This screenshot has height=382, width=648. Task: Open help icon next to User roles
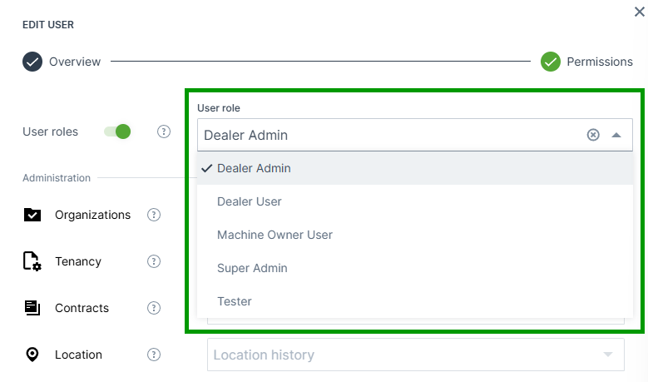pyautogui.click(x=164, y=131)
